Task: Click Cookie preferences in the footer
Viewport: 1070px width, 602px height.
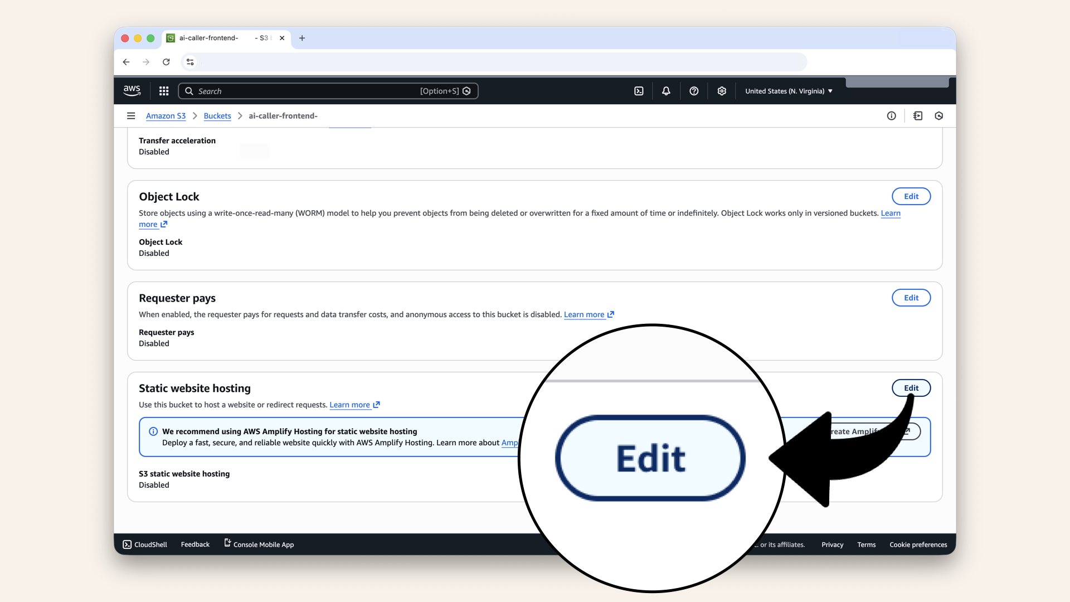Action: tap(918, 544)
